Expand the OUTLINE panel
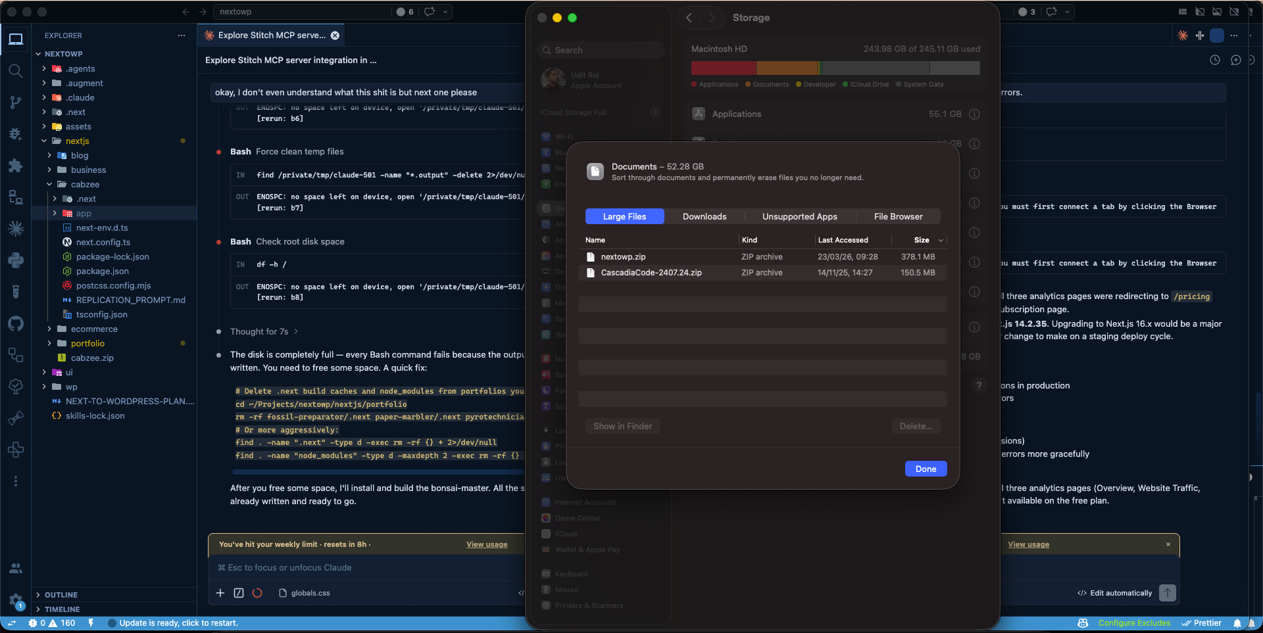The height and width of the screenshot is (633, 1263). pos(61,595)
